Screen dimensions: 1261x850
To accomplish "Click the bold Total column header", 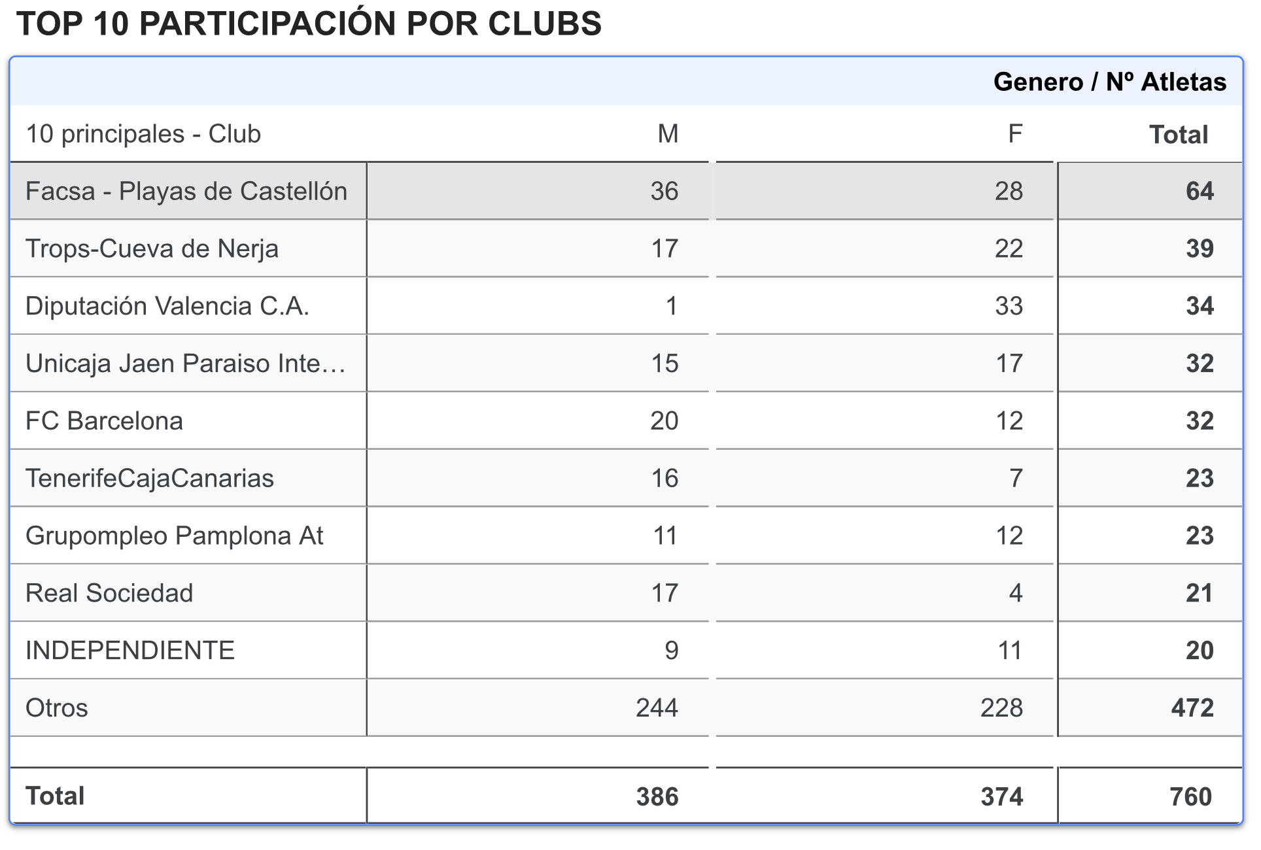I will point(1179,135).
